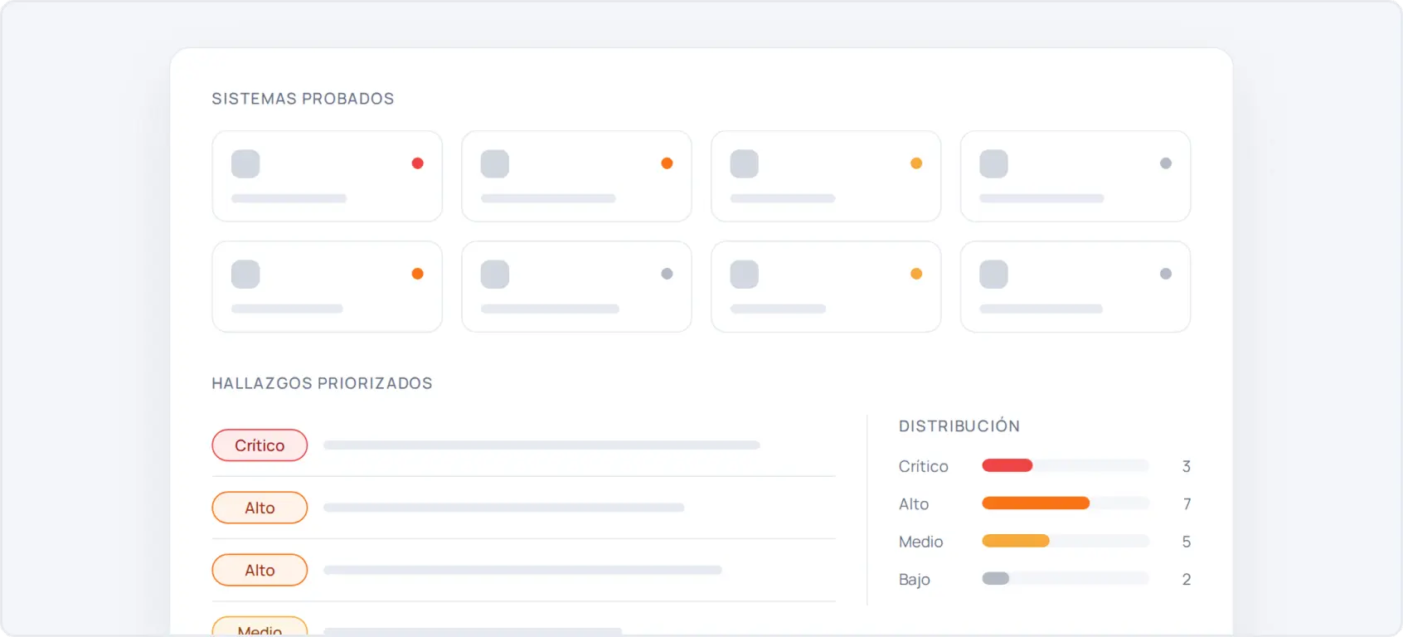Click the DISTRIBUCIÓN heading
This screenshot has height=637, width=1403.
pos(959,425)
